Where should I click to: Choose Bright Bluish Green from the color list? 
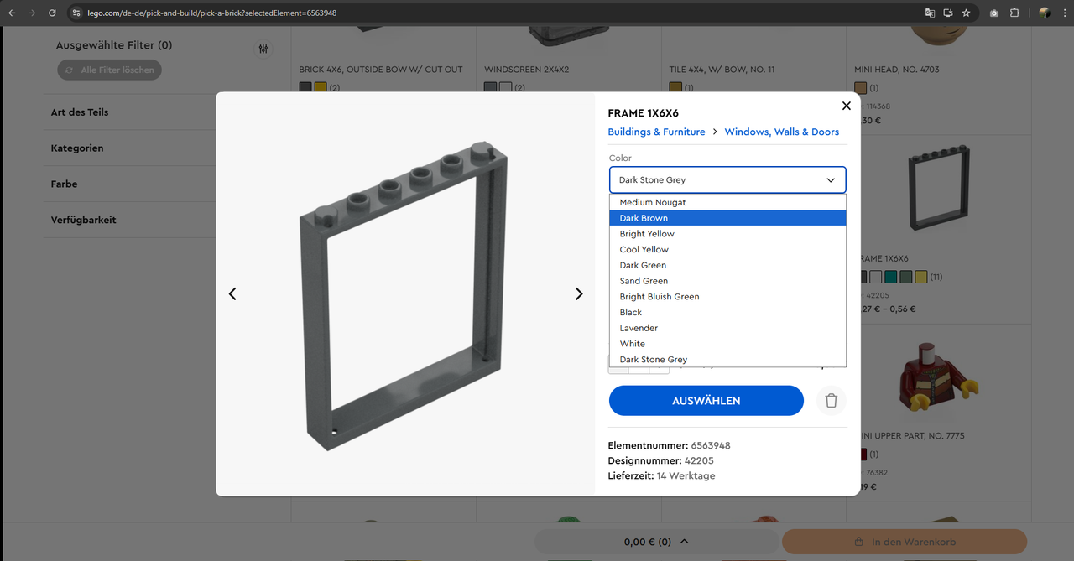tap(727, 297)
